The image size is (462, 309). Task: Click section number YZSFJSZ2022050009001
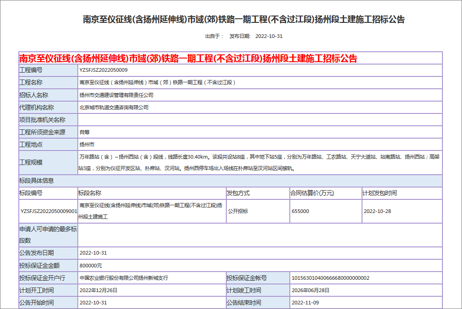(48, 212)
